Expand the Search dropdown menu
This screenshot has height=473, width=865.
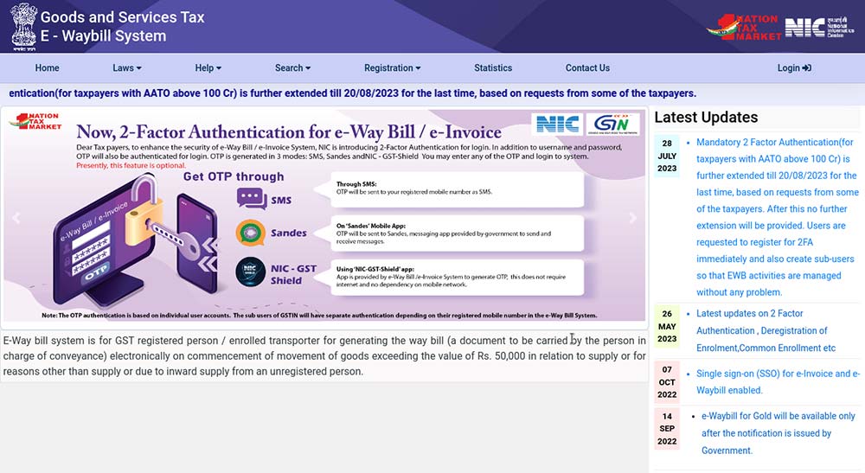coord(293,68)
